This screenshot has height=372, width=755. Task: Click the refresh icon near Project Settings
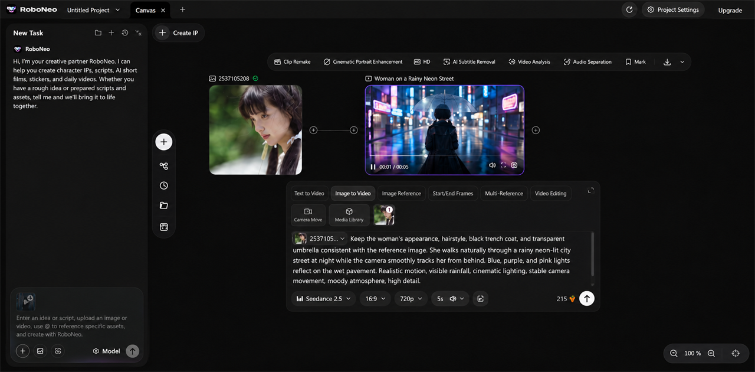[x=629, y=9]
